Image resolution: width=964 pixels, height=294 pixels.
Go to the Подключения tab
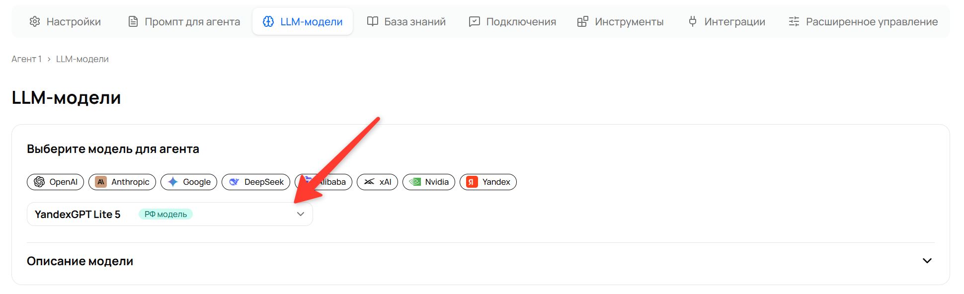pos(512,21)
